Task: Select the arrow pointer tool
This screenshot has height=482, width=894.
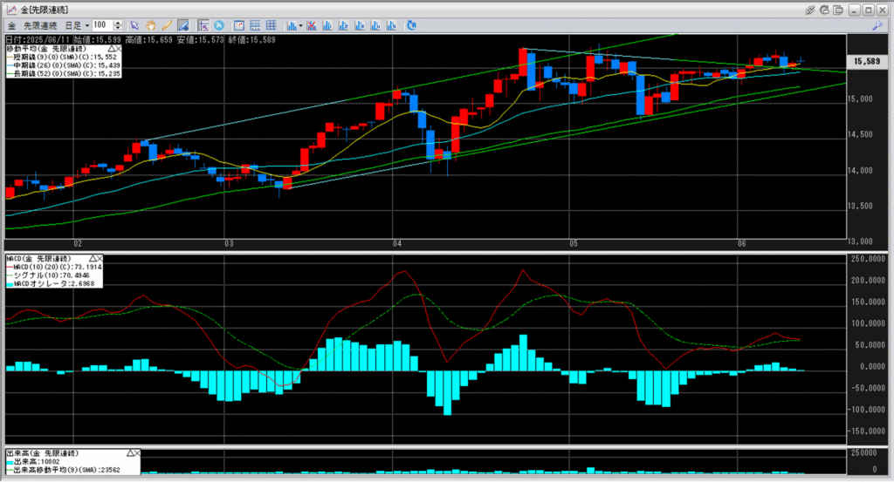Action: 134,25
